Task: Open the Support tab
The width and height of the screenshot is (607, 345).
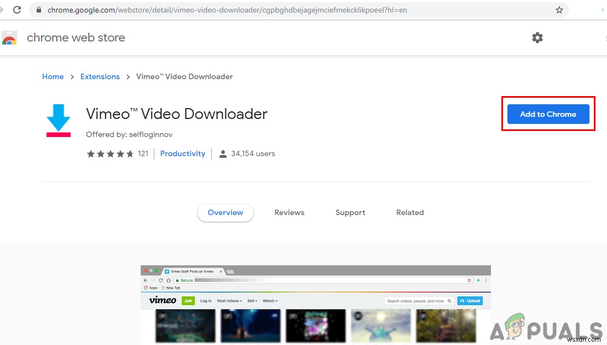Action: click(x=350, y=212)
